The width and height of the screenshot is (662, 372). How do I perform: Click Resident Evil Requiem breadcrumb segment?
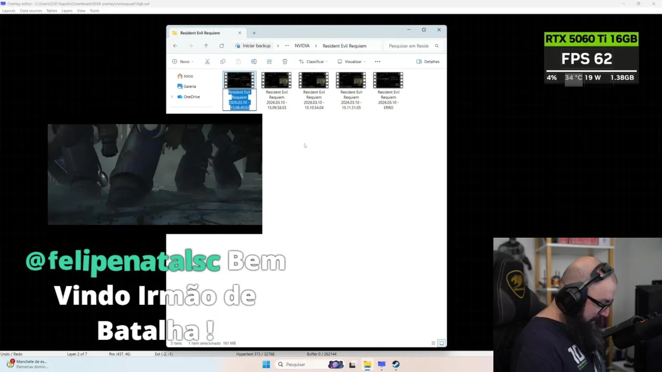[344, 46]
